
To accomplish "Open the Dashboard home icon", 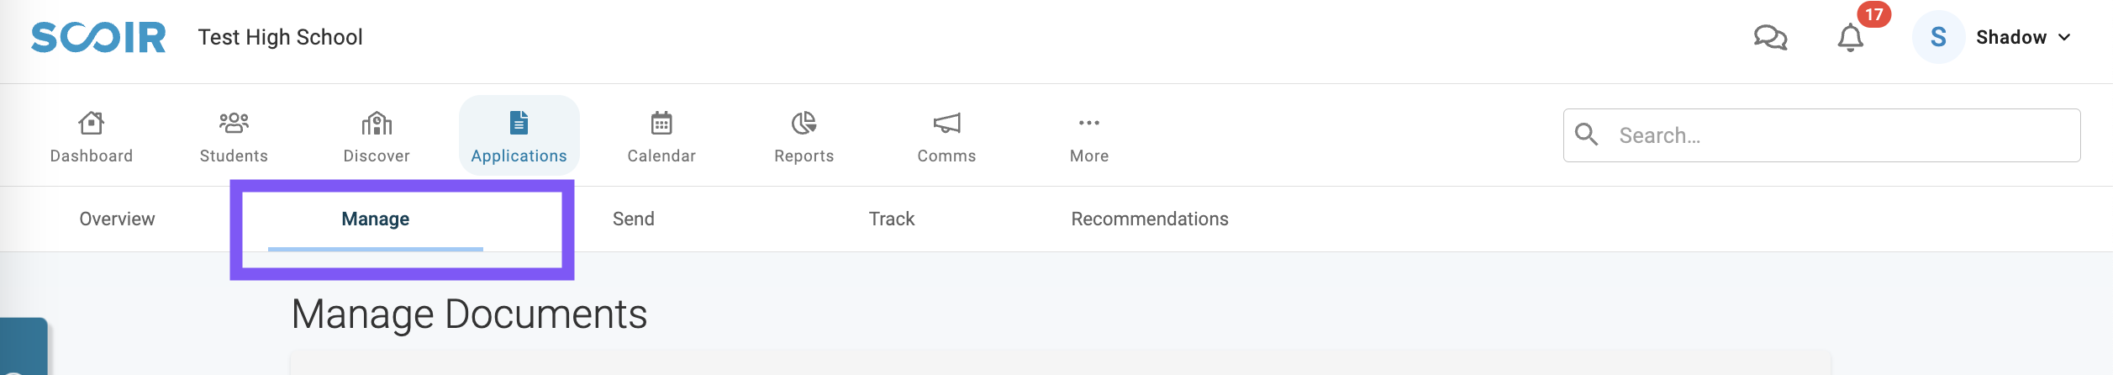I will [x=91, y=124].
